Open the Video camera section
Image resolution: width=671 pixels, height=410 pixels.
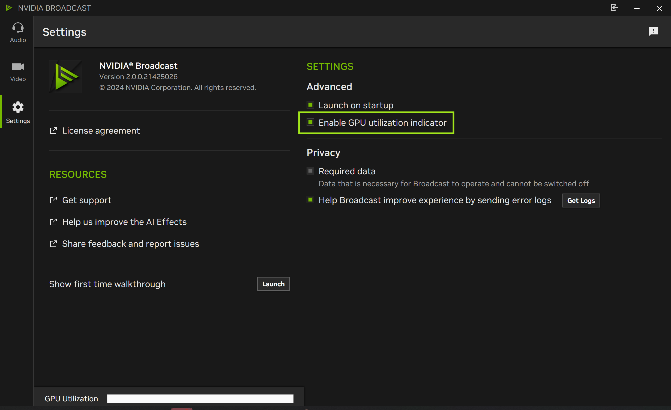click(x=18, y=67)
